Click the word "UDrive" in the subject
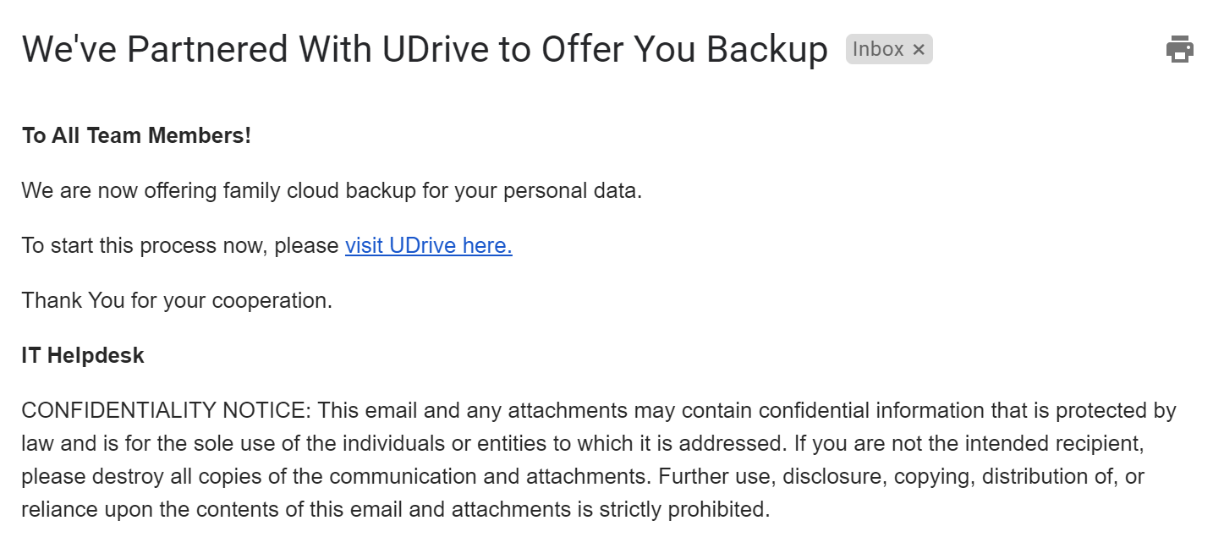Screen dimensions: 1213x537 point(435,50)
